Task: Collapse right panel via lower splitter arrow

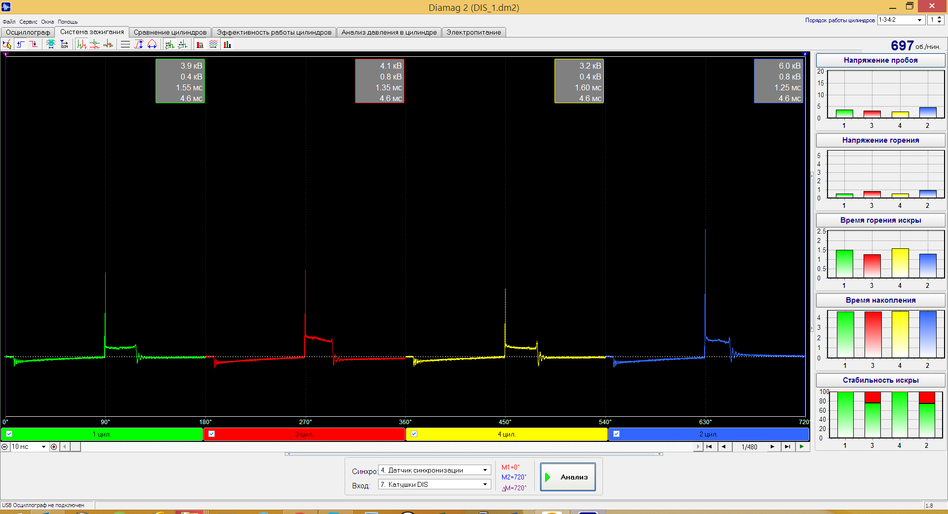Action: pyautogui.click(x=812, y=328)
